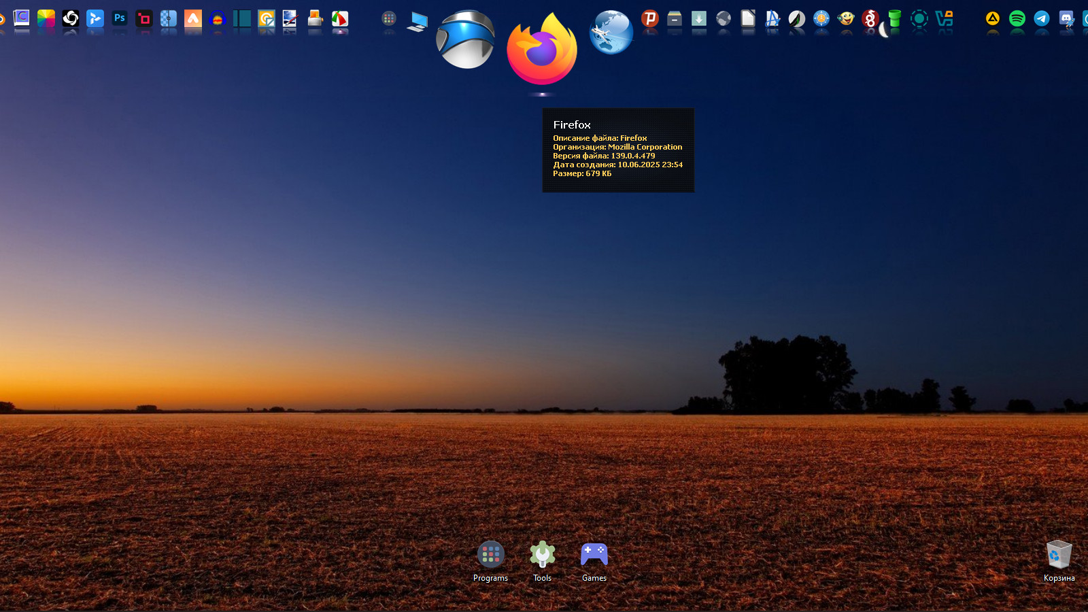Open the orange letter A app icon

pos(193,18)
